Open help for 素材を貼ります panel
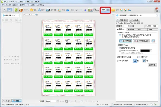Viewport: 161px width, 107px height. [20, 15]
